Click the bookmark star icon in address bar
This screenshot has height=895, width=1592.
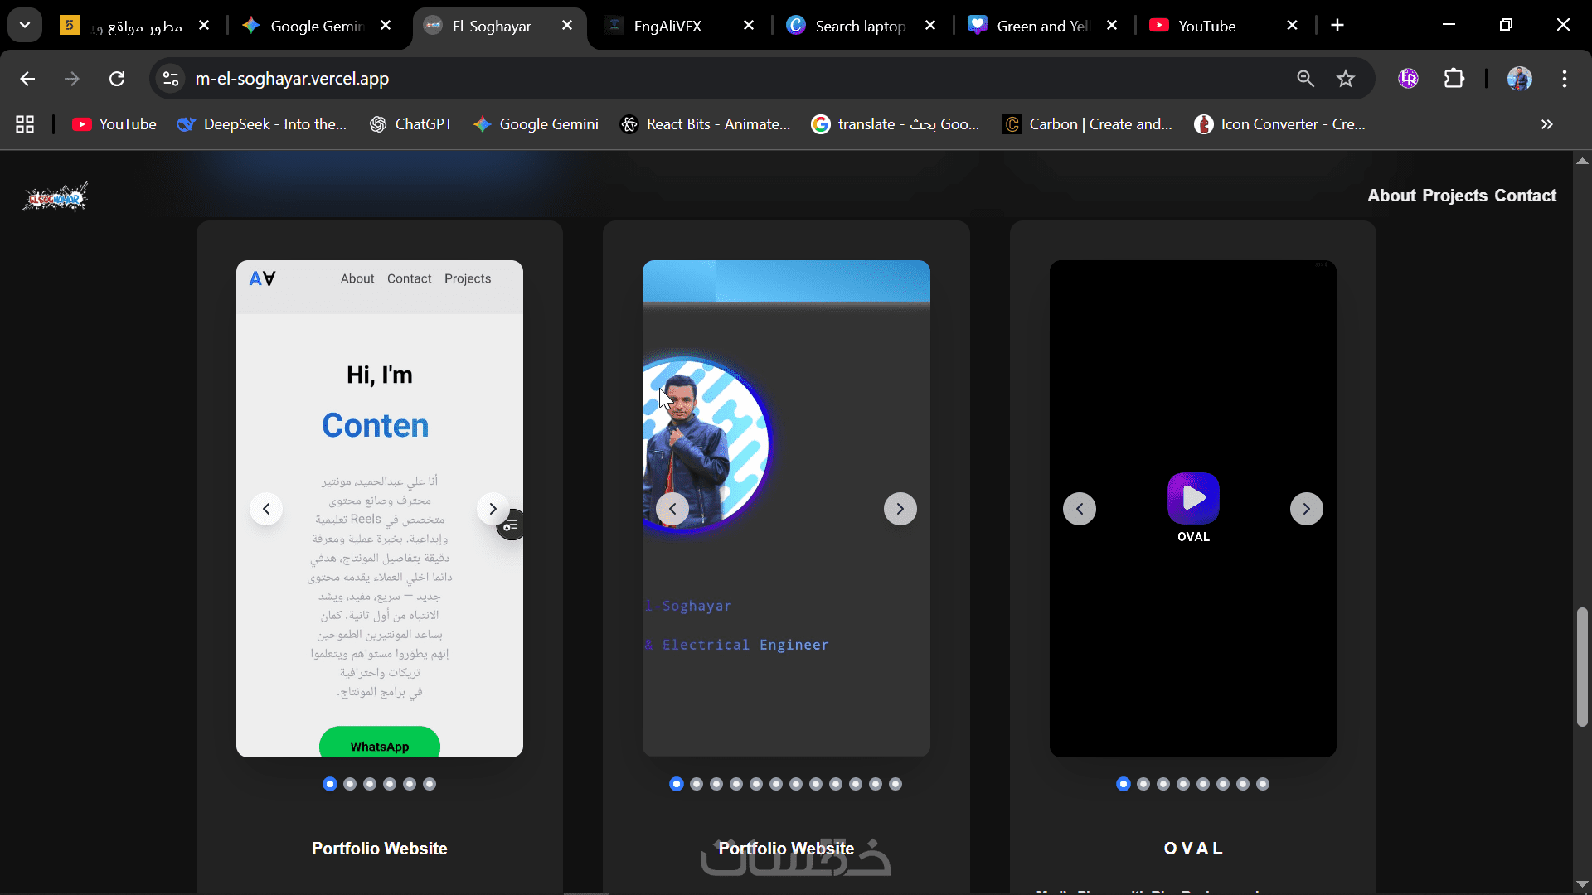coord(1345,79)
